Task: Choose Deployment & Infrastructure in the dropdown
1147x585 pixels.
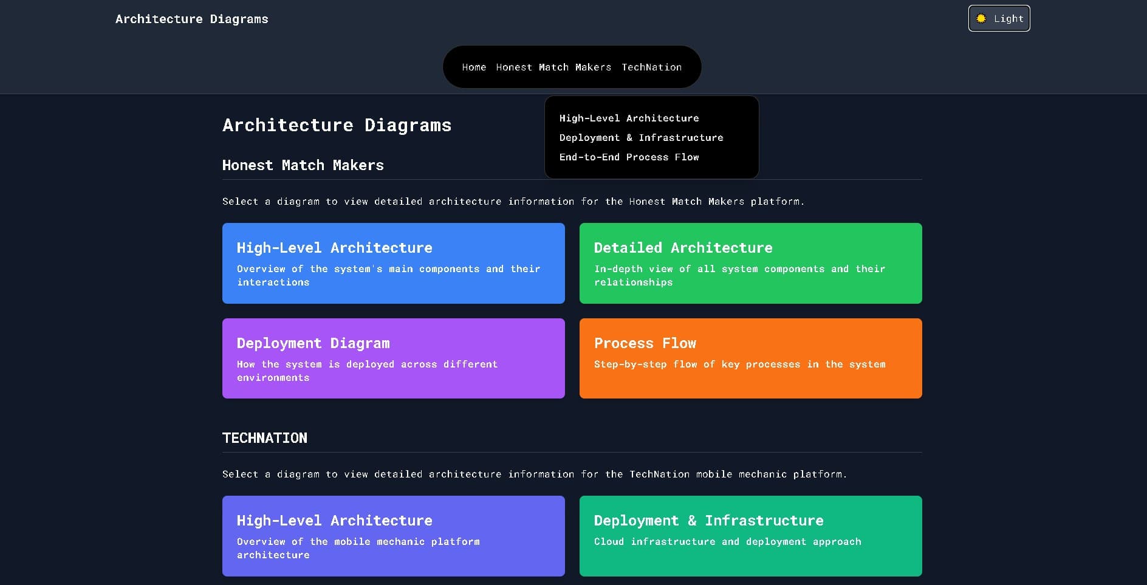Action: (x=642, y=137)
